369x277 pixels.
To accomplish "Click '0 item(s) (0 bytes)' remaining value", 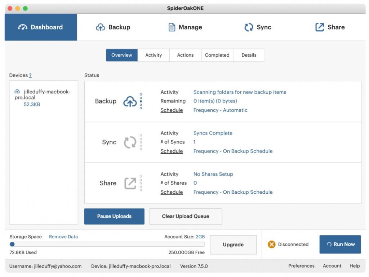I will click(x=215, y=101).
